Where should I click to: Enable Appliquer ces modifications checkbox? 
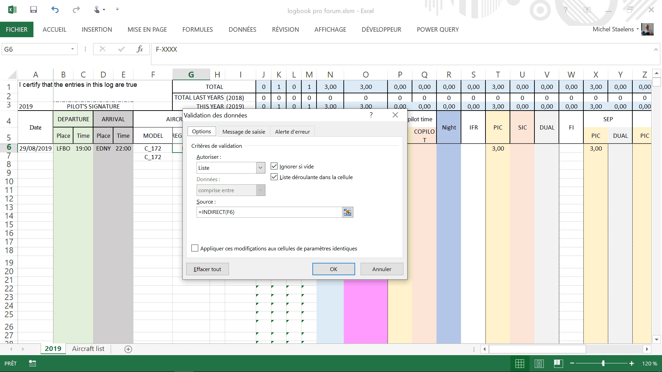pyautogui.click(x=195, y=248)
